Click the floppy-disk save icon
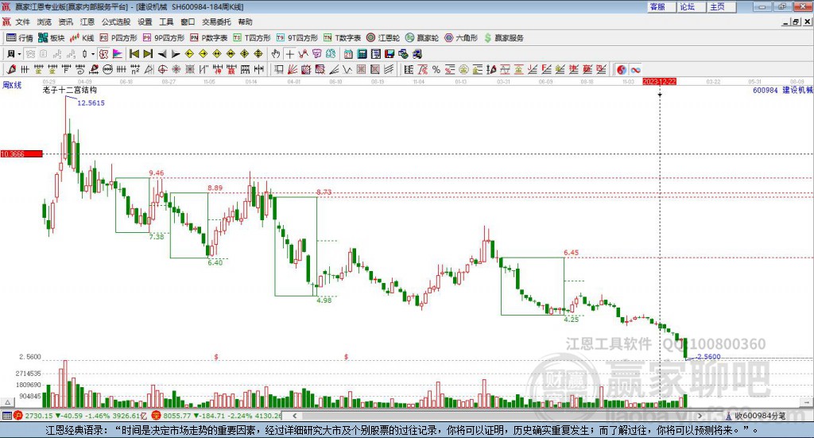Viewport: 814px width, 438px height. pos(390,54)
